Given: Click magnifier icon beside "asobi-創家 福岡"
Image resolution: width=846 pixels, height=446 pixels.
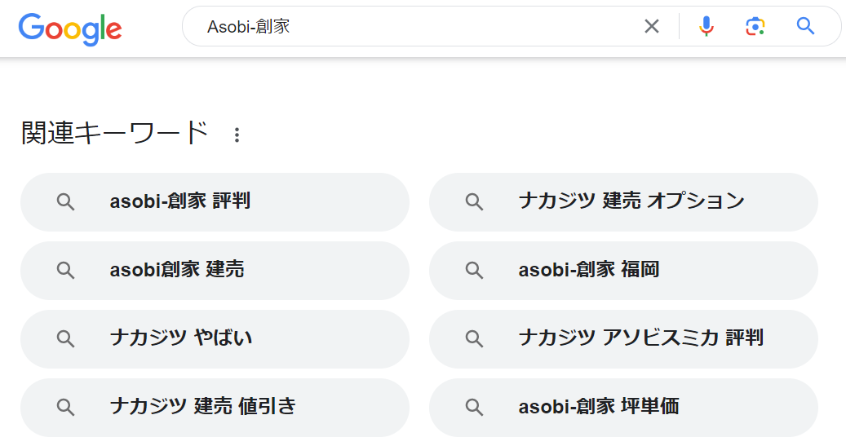Looking at the screenshot, I should 474,271.
